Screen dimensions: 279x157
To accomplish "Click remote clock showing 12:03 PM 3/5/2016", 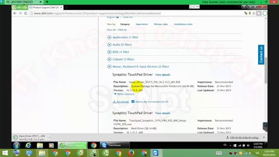I will pos(258,145).
